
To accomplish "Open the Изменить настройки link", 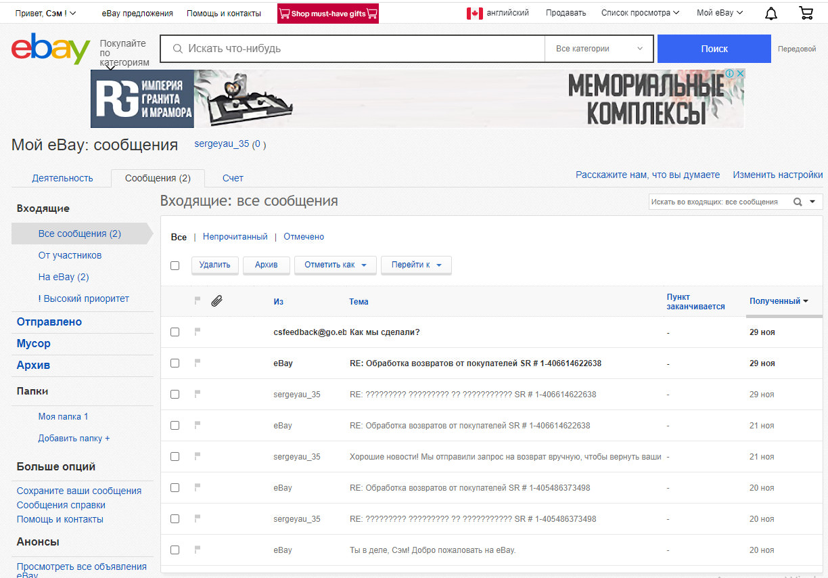I will click(x=778, y=175).
